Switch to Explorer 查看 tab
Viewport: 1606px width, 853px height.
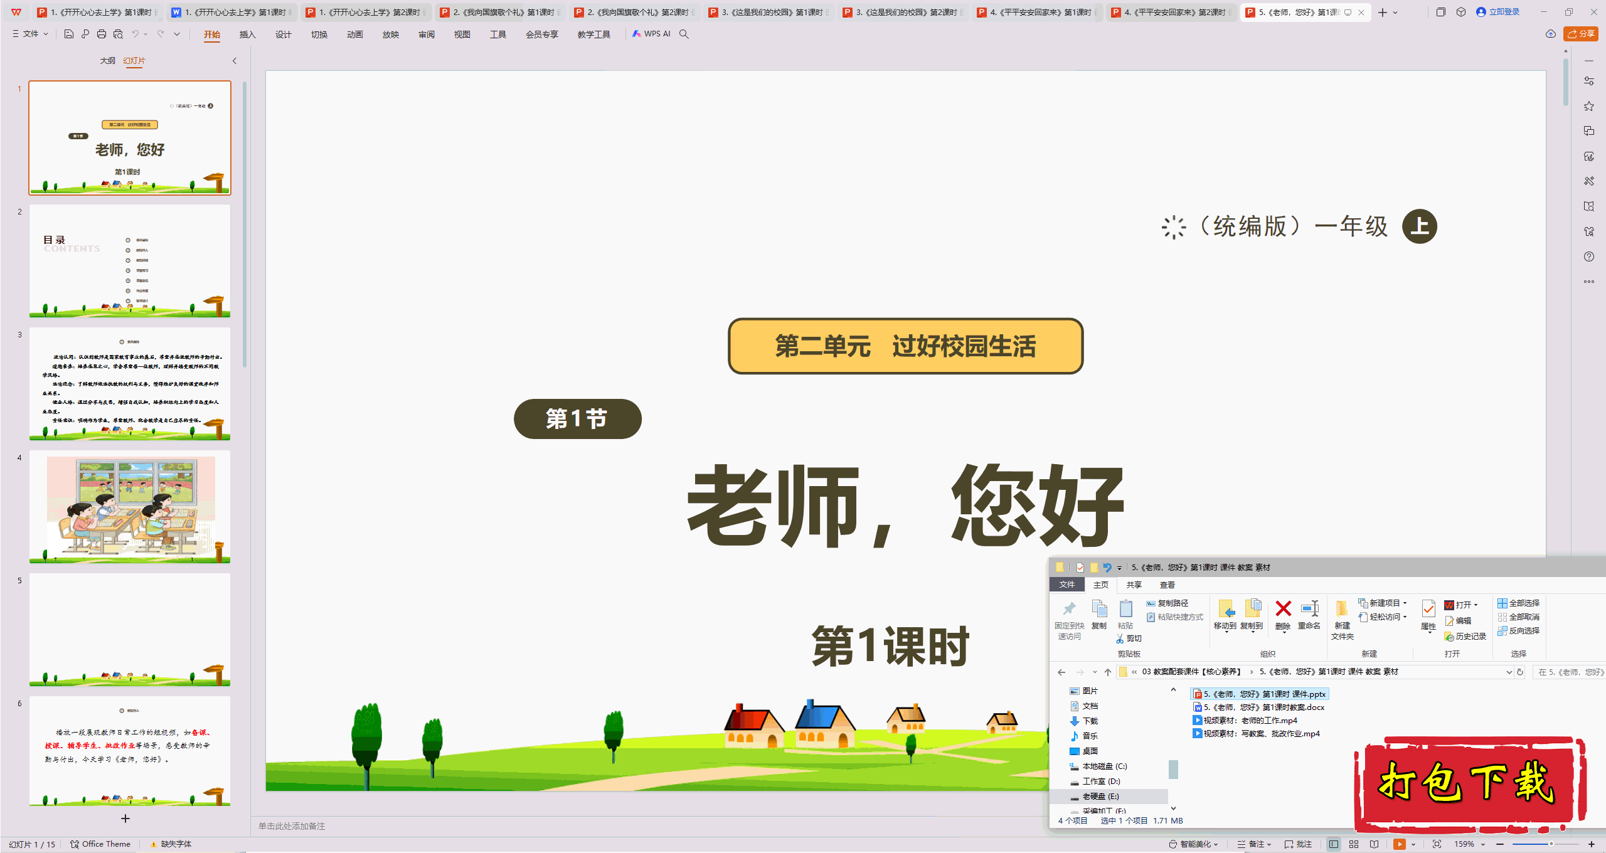[x=1167, y=585]
